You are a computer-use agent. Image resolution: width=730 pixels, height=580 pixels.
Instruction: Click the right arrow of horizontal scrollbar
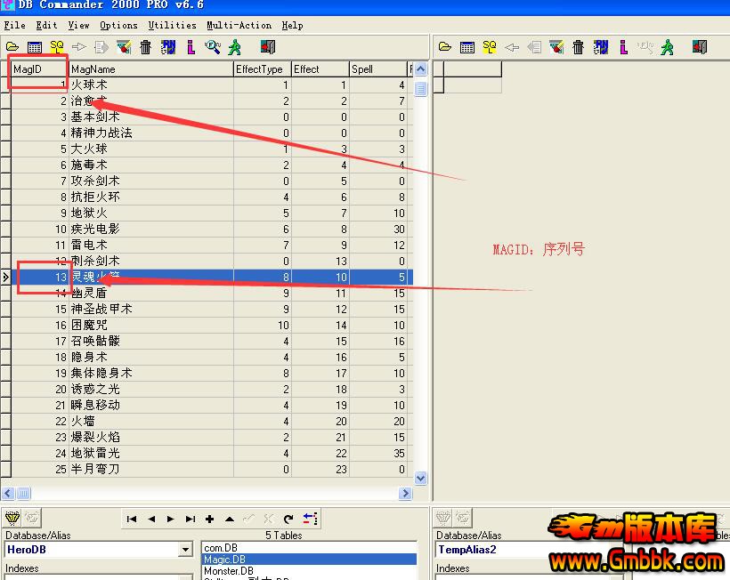coord(405,493)
